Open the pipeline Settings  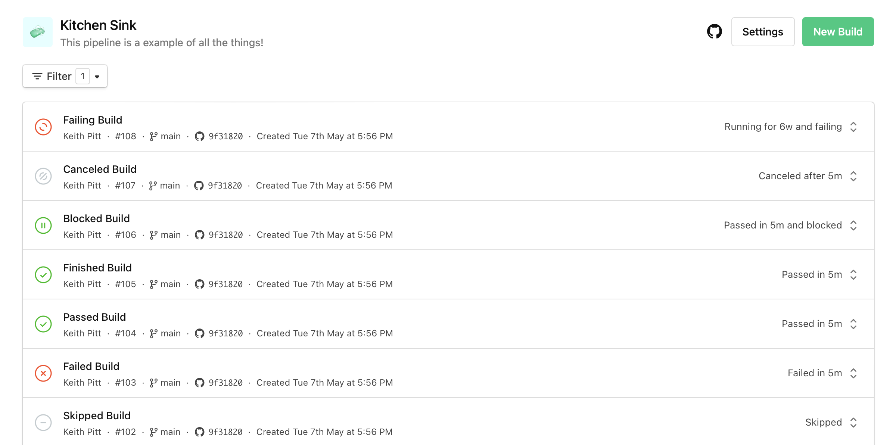click(x=763, y=32)
